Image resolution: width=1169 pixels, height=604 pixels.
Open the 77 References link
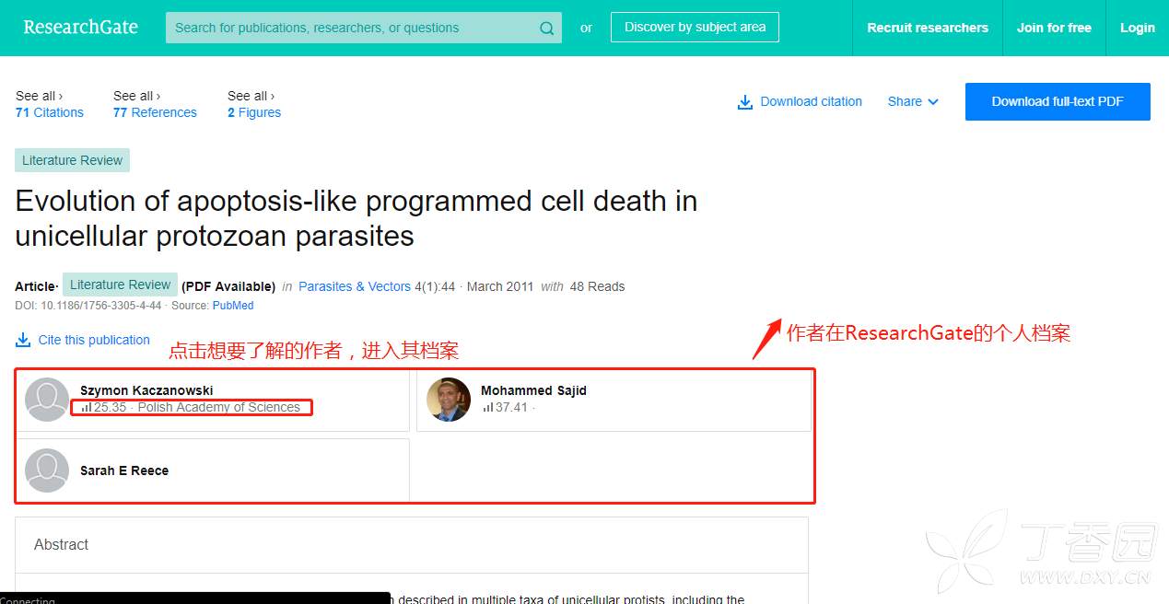pyautogui.click(x=155, y=112)
